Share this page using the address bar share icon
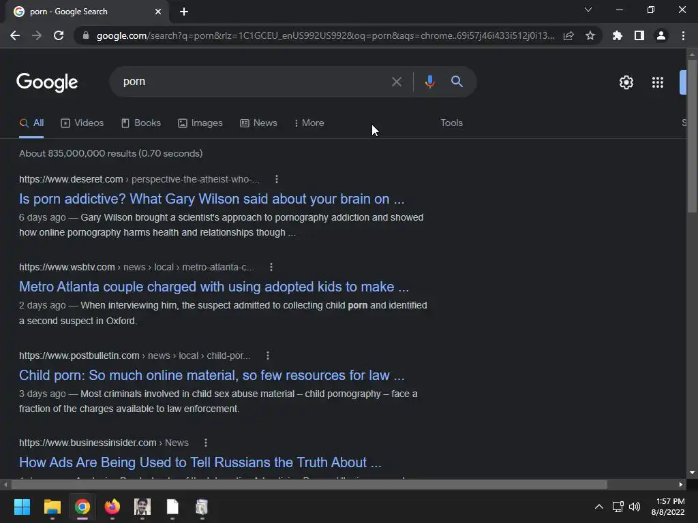Screen dimensions: 698x523 point(568,35)
